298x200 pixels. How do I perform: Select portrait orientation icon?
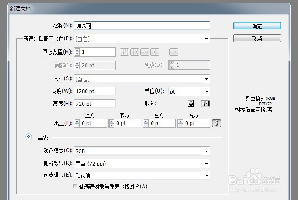(x=191, y=104)
